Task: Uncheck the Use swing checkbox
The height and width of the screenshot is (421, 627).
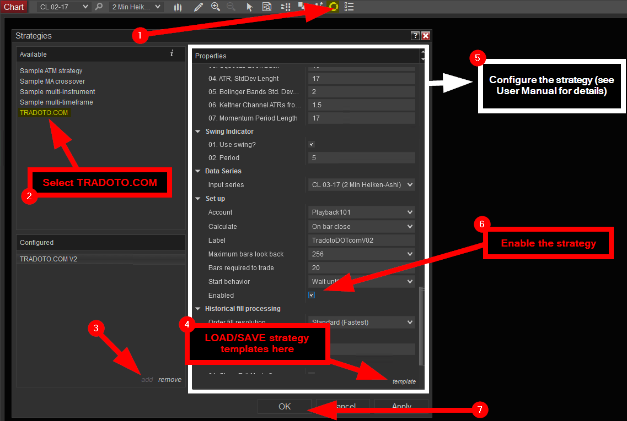Action: point(312,145)
